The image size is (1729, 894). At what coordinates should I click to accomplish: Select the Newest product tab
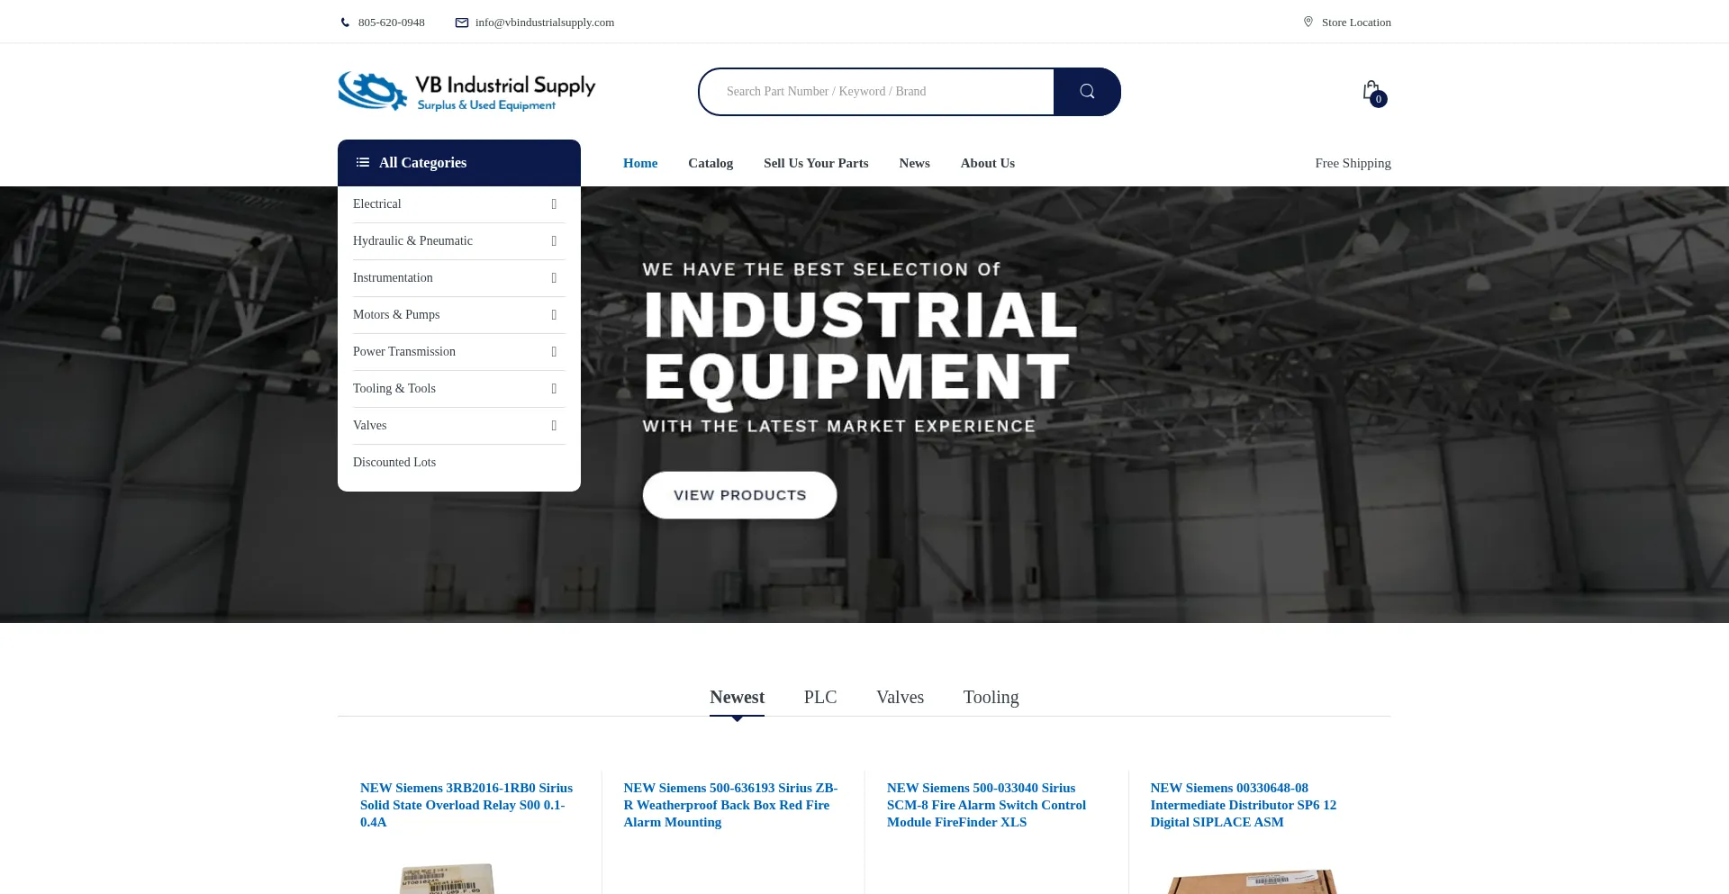click(x=737, y=697)
